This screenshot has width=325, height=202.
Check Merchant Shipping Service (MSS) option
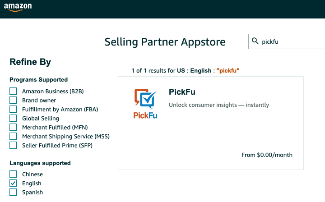click(13, 136)
